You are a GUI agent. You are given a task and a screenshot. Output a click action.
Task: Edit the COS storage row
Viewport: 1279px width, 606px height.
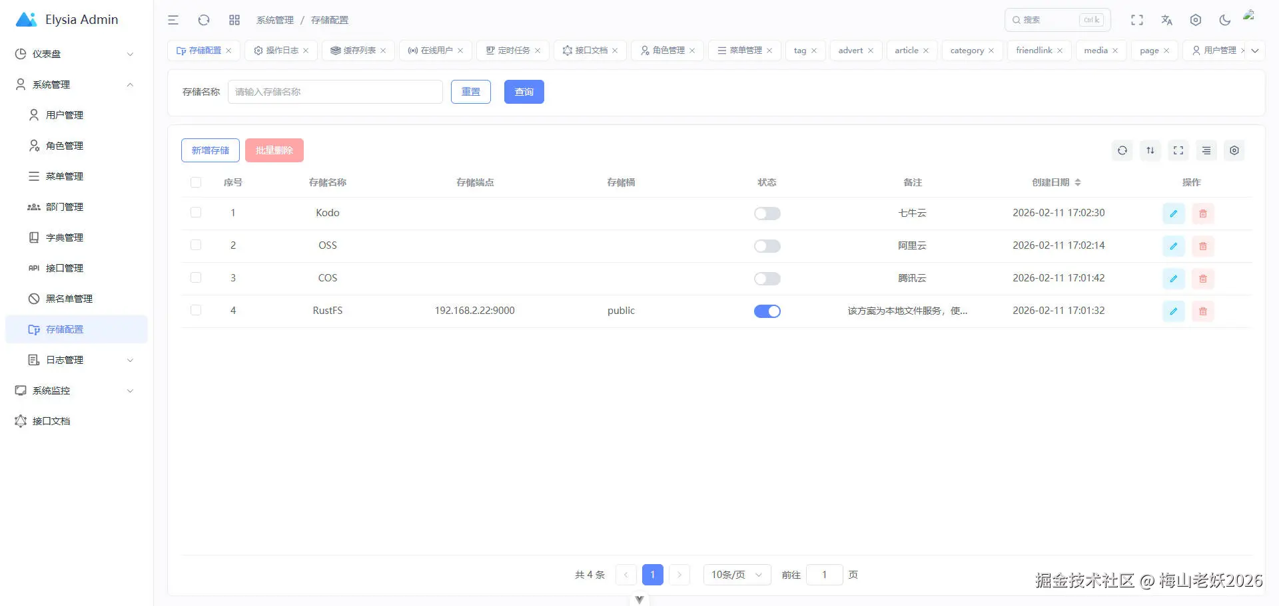click(x=1174, y=279)
